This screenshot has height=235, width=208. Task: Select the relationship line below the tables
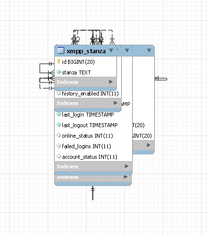92,193
